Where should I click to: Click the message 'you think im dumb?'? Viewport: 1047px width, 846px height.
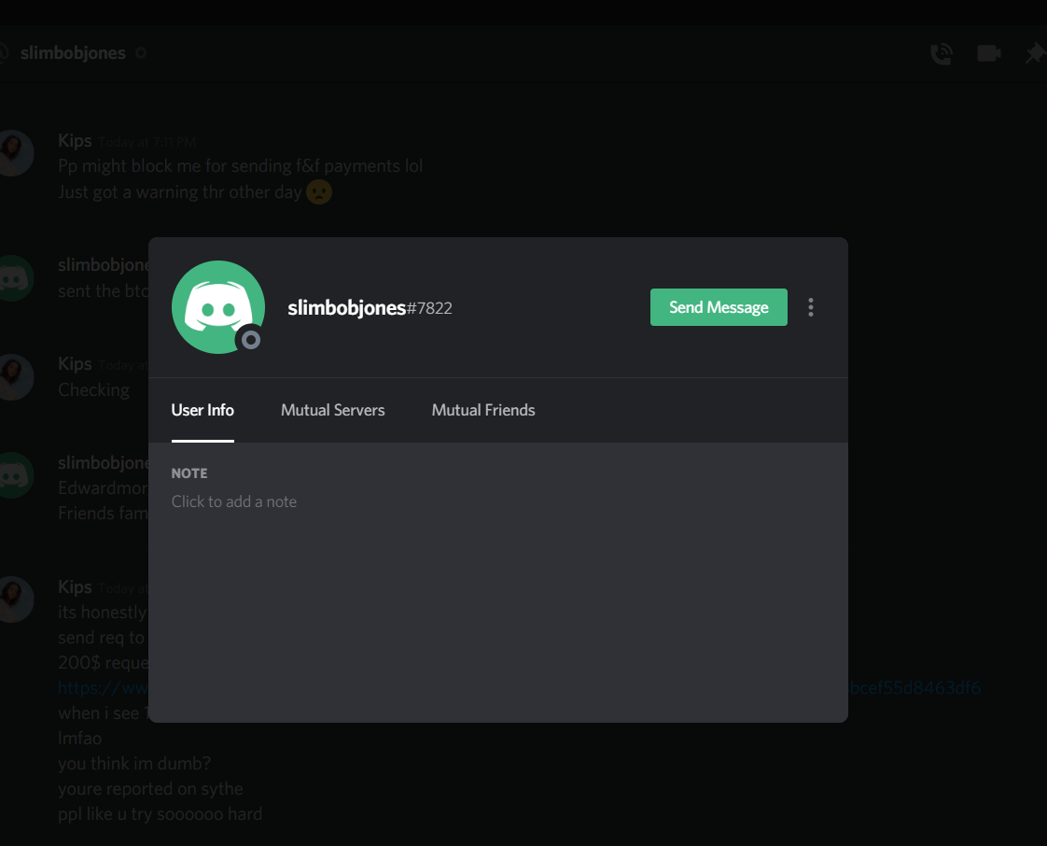point(134,763)
